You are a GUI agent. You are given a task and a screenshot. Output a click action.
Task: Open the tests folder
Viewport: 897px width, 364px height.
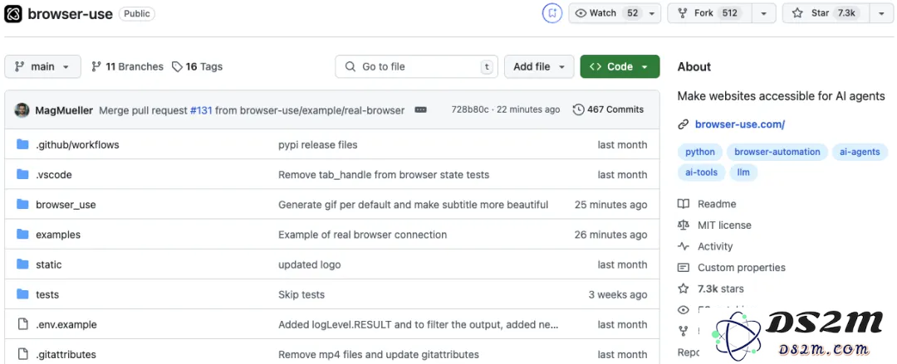pos(47,295)
